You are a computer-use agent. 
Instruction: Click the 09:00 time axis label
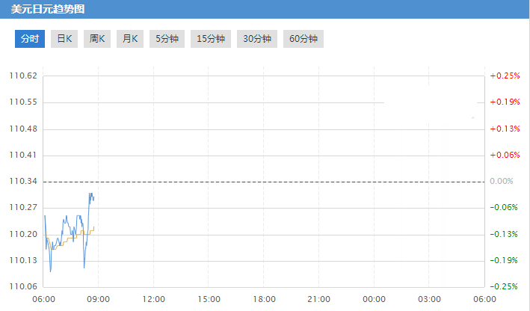click(x=99, y=299)
